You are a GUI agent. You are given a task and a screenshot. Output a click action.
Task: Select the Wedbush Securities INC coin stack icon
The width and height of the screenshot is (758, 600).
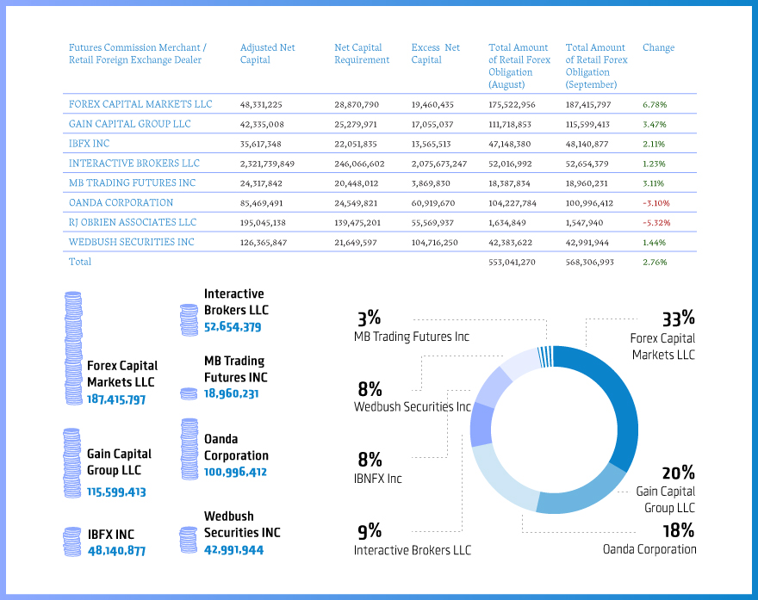click(x=188, y=540)
